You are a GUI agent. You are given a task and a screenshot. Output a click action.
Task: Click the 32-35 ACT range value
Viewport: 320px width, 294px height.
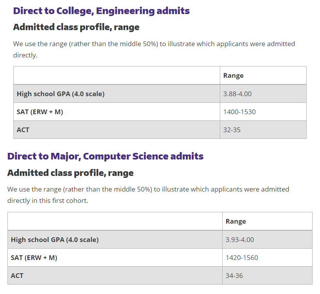[x=232, y=130]
